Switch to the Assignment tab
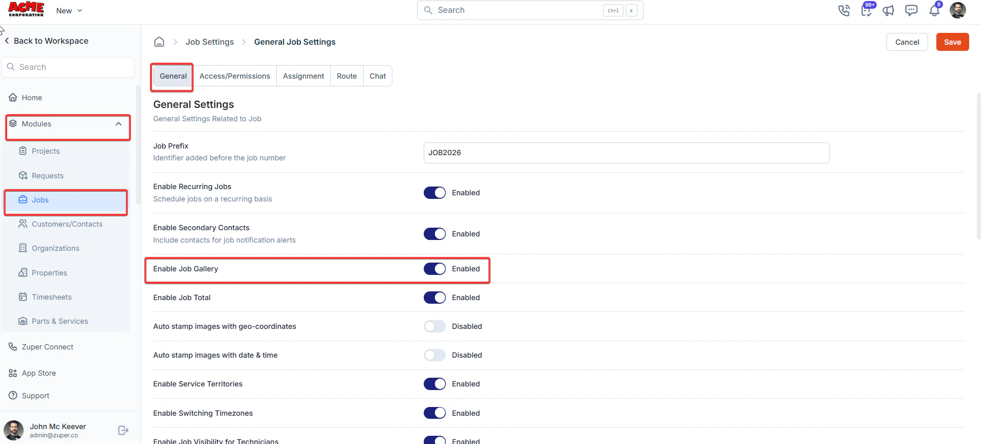Screen dimensions: 981x444 [x=304, y=76]
